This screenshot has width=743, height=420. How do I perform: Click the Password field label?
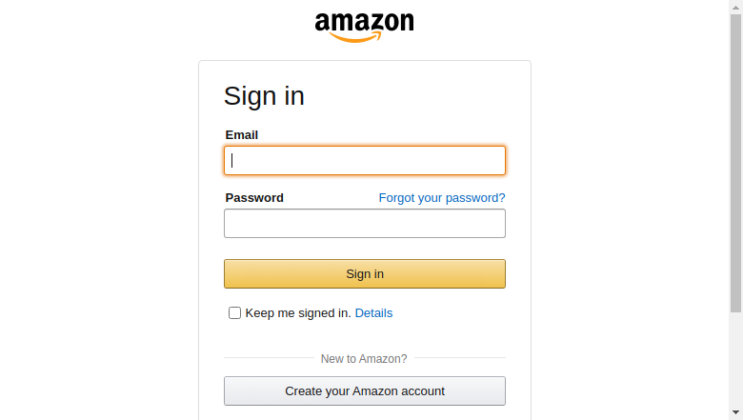point(254,198)
